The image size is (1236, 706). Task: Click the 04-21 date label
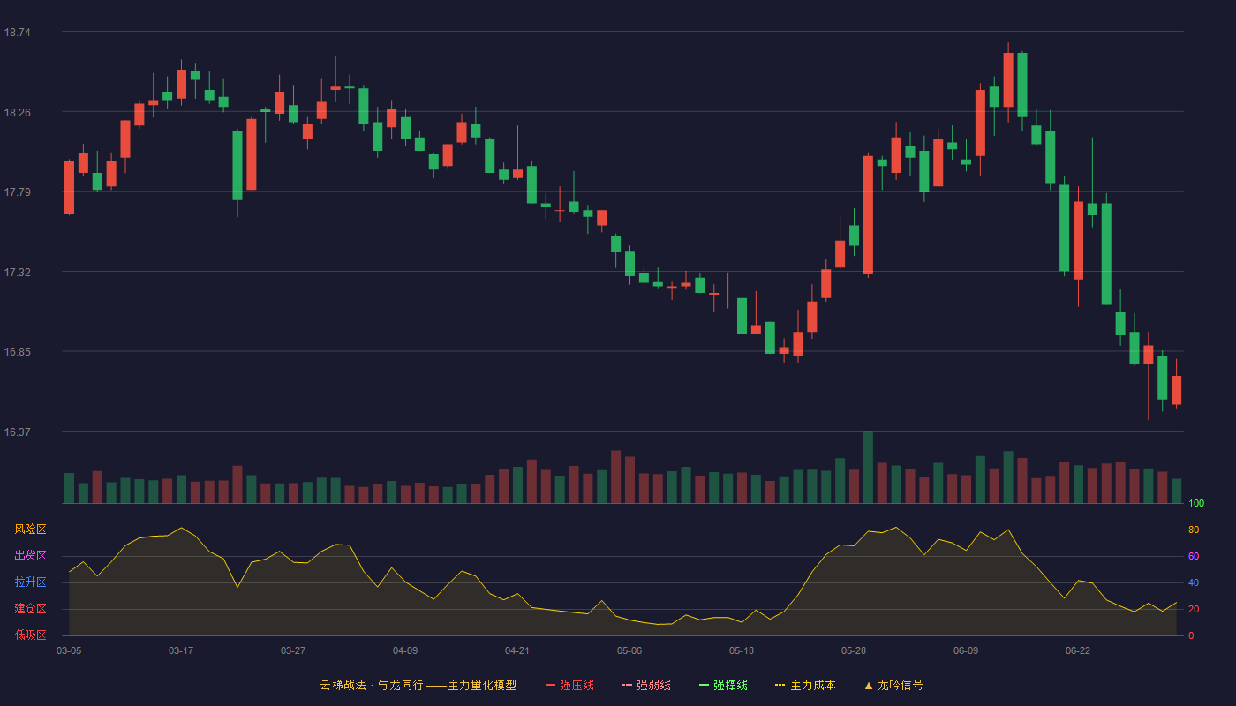(x=517, y=650)
